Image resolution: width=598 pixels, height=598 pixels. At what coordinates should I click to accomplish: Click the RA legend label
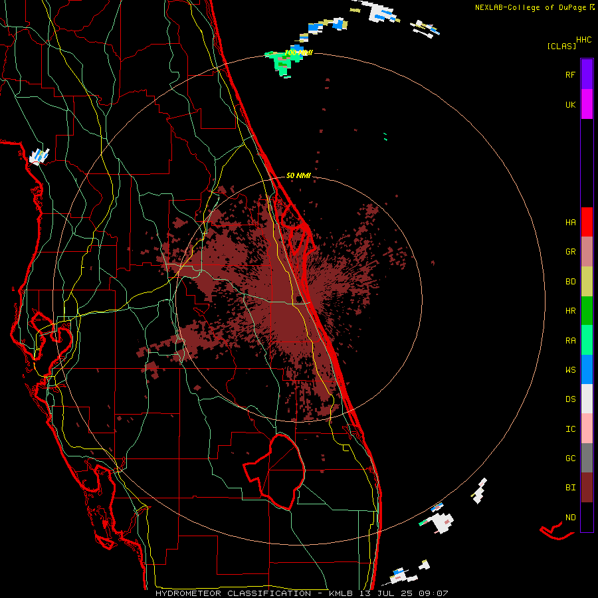pyautogui.click(x=570, y=341)
